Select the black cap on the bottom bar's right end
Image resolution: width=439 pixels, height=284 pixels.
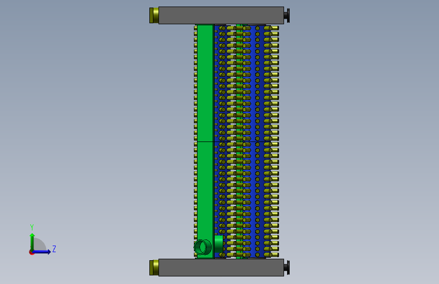point(287,267)
